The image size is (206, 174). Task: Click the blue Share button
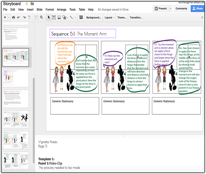(x=198, y=8)
